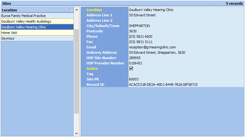Click the vertical scrollbar thumb of the sites list

pyautogui.click(x=76, y=72)
